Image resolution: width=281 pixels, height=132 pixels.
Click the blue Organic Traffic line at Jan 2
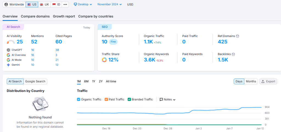click(198, 110)
